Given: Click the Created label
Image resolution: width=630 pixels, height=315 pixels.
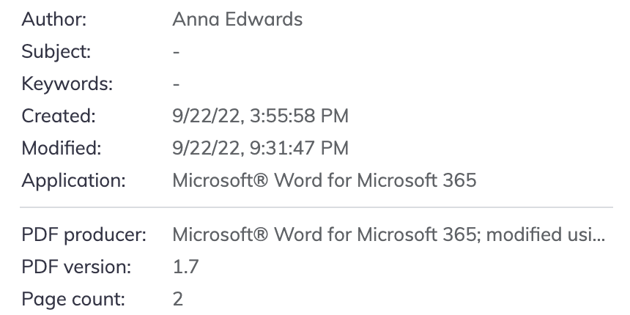Looking at the screenshot, I should [x=59, y=116].
